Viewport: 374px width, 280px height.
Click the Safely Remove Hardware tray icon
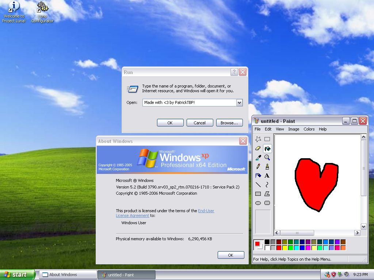pyautogui.click(x=340, y=275)
